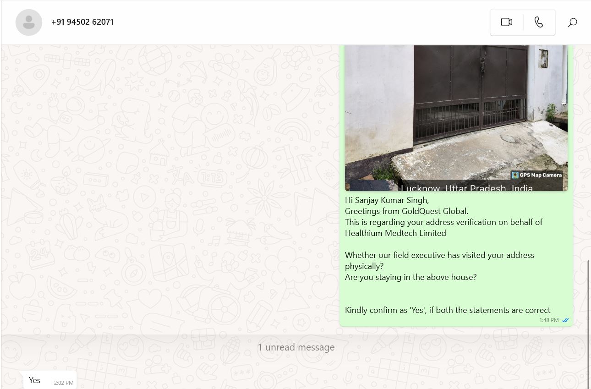Screen dimensions: 591x389
Task: Click the 'Greetings from GoldQuest Global' line
Action: pyautogui.click(x=406, y=211)
